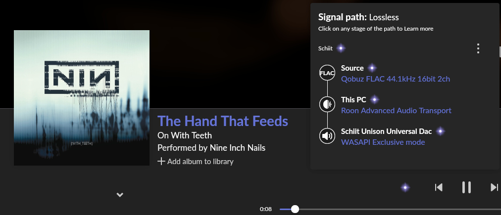The image size is (501, 215).
Task: Add album to library
Action: click(x=196, y=161)
